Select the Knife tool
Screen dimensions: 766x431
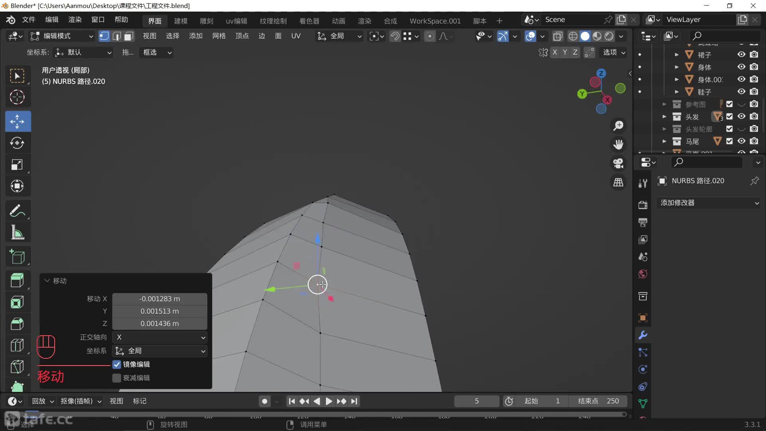pos(17,367)
